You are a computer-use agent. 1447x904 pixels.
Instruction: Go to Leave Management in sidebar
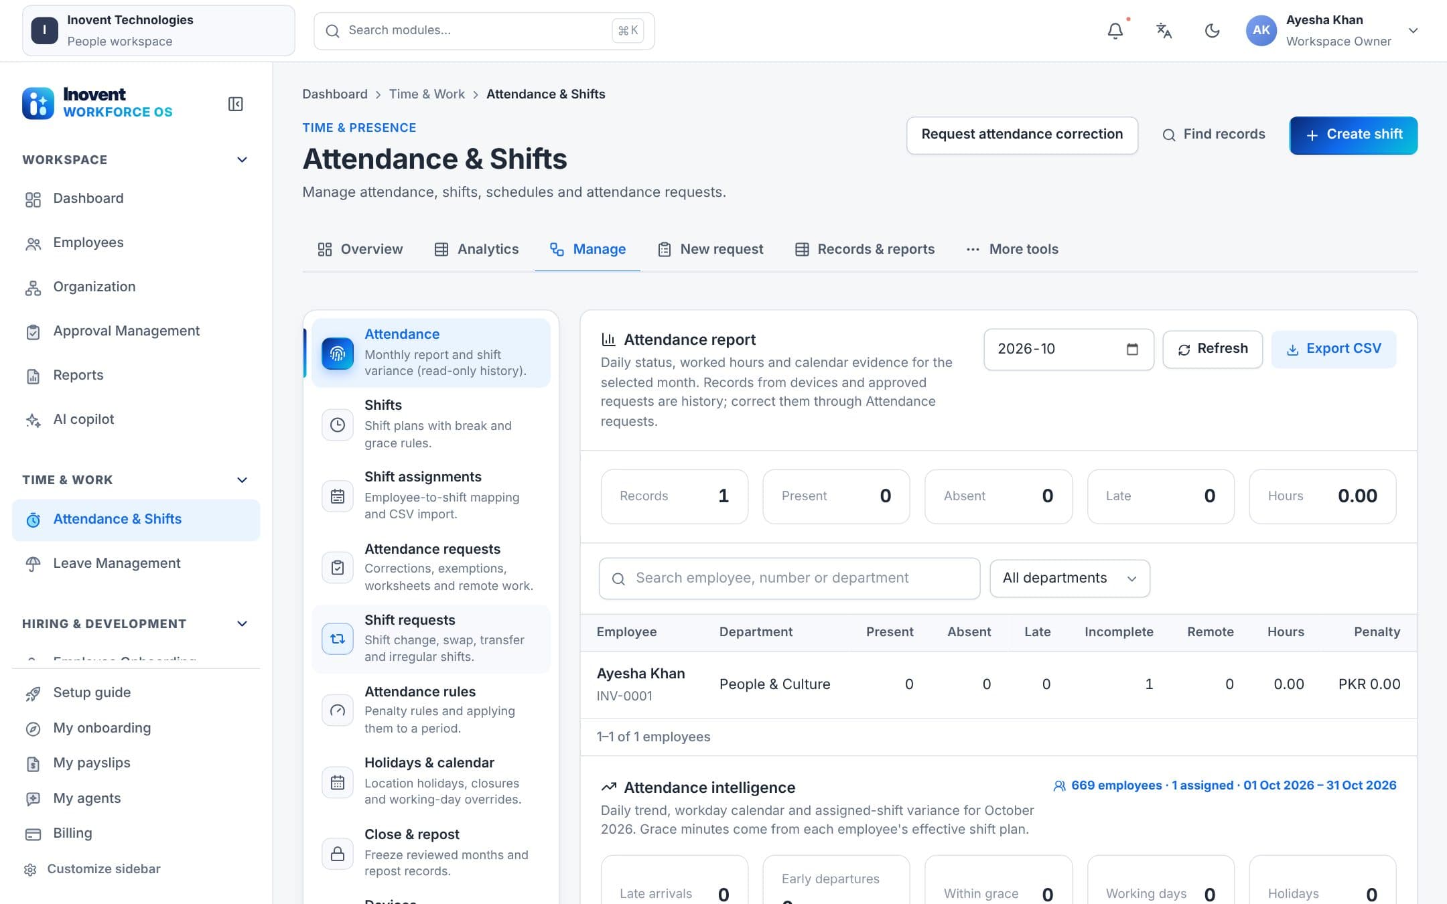click(136, 564)
